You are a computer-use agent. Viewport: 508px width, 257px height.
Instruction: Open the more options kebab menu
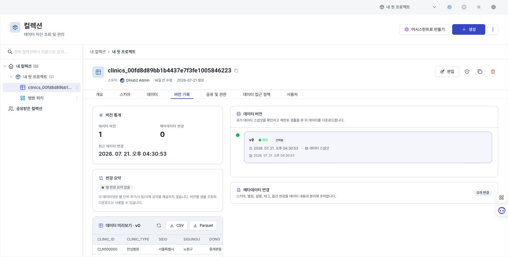493,29
